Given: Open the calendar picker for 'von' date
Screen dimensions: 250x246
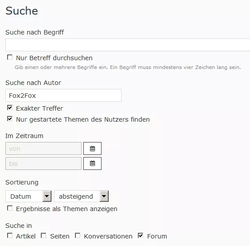Looking at the screenshot, I should pos(92,148).
